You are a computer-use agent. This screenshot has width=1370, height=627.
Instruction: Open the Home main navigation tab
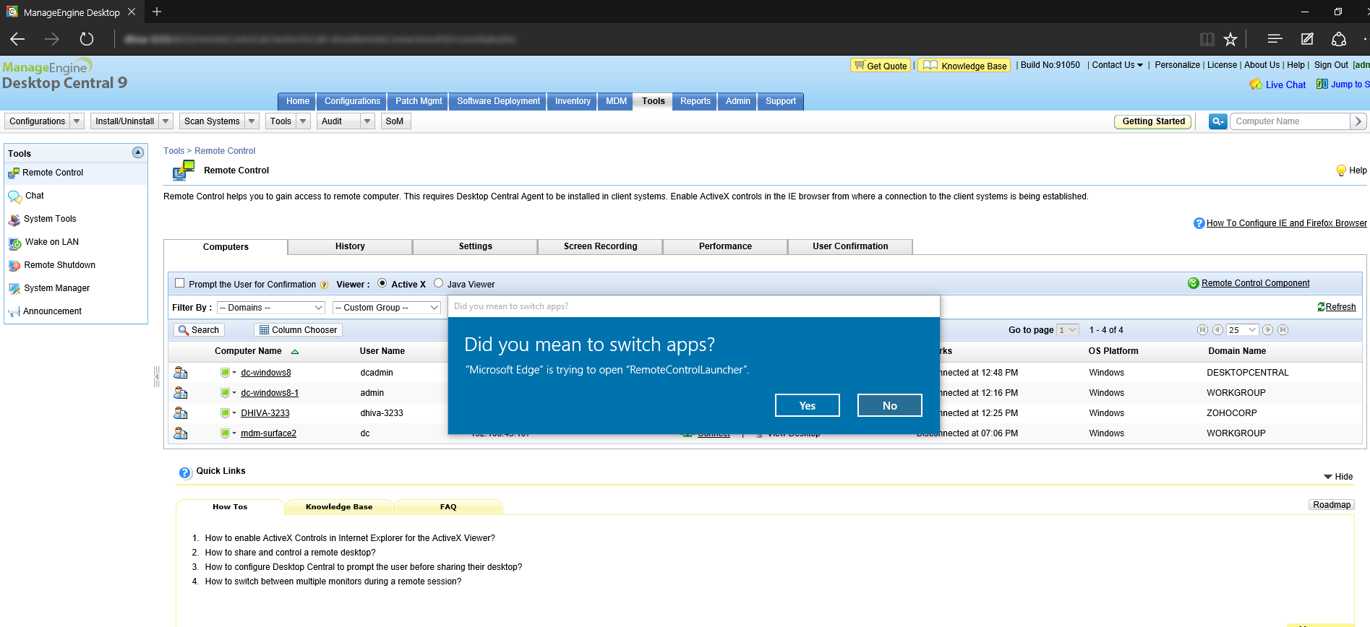click(x=297, y=101)
